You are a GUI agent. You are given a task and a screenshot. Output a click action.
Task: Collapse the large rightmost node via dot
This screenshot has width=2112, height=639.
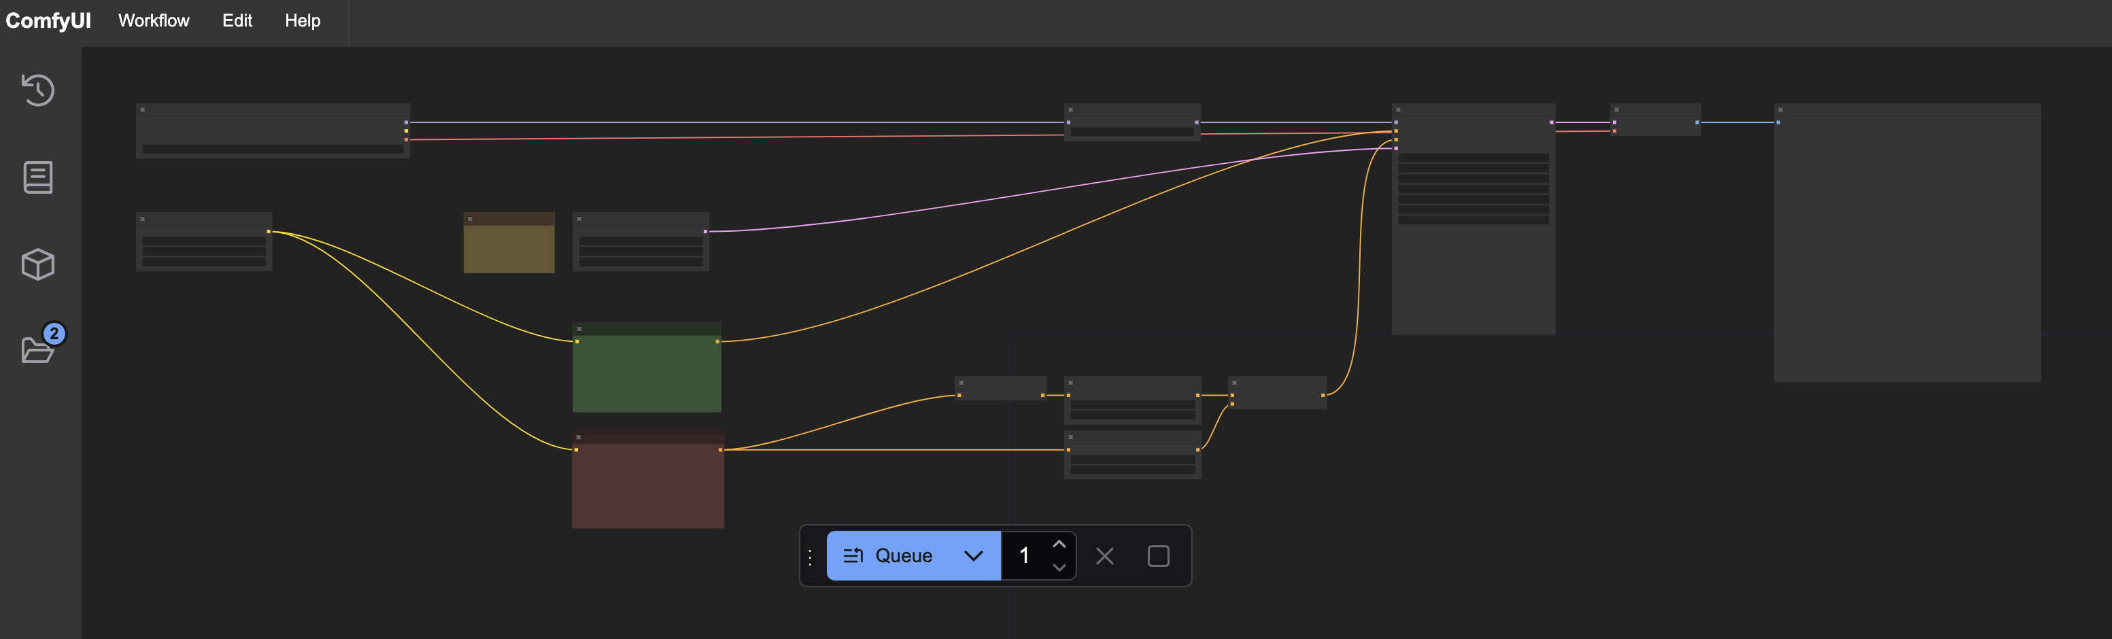click(1780, 109)
